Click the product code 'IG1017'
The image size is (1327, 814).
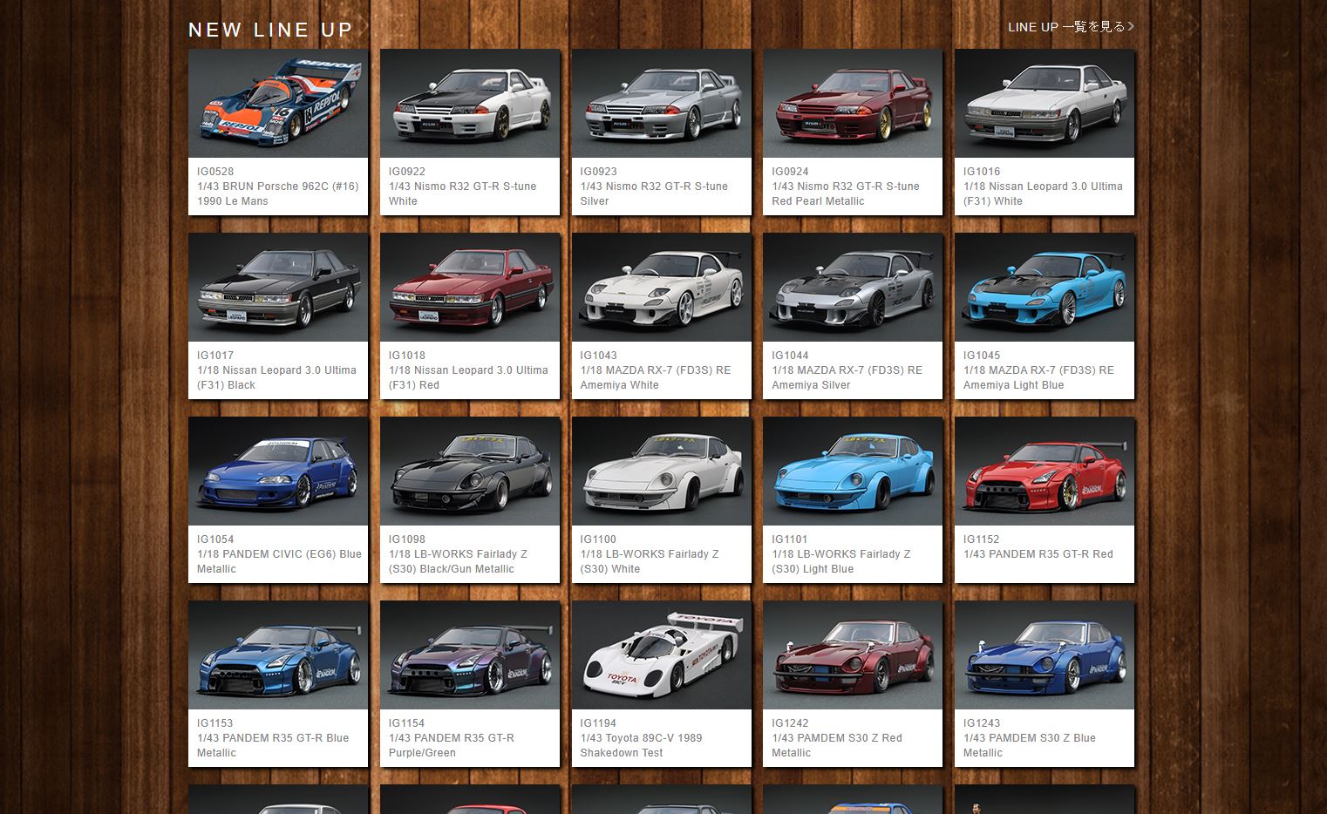[x=215, y=356]
